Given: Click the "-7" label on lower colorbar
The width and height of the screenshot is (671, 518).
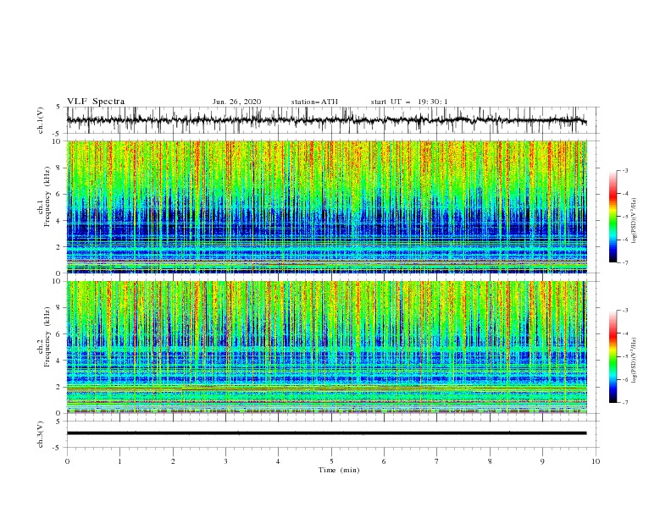Looking at the screenshot, I should coord(624,402).
